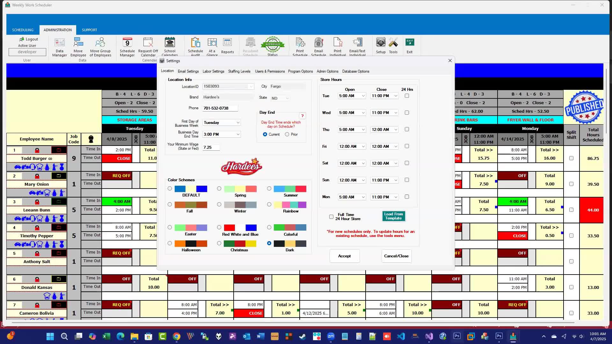Open Move Employee tool
The image size is (612, 344).
[78, 47]
